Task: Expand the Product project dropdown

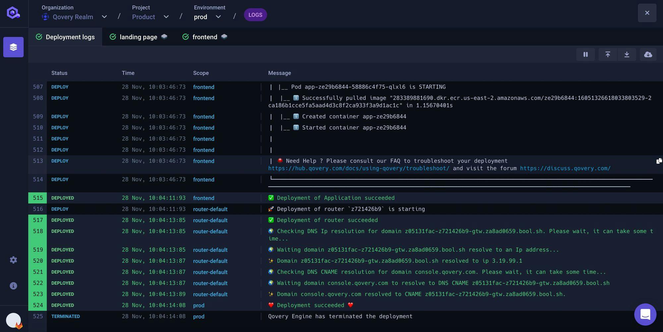Action: coord(166,17)
